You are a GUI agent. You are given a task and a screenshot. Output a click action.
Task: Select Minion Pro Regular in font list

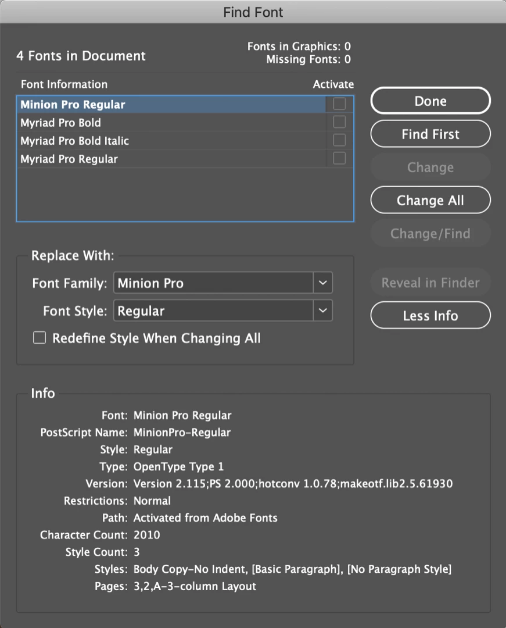click(x=171, y=104)
